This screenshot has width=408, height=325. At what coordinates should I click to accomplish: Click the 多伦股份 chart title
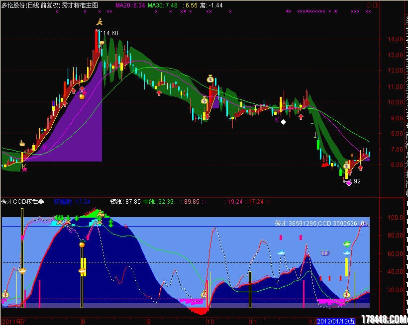tap(50, 5)
